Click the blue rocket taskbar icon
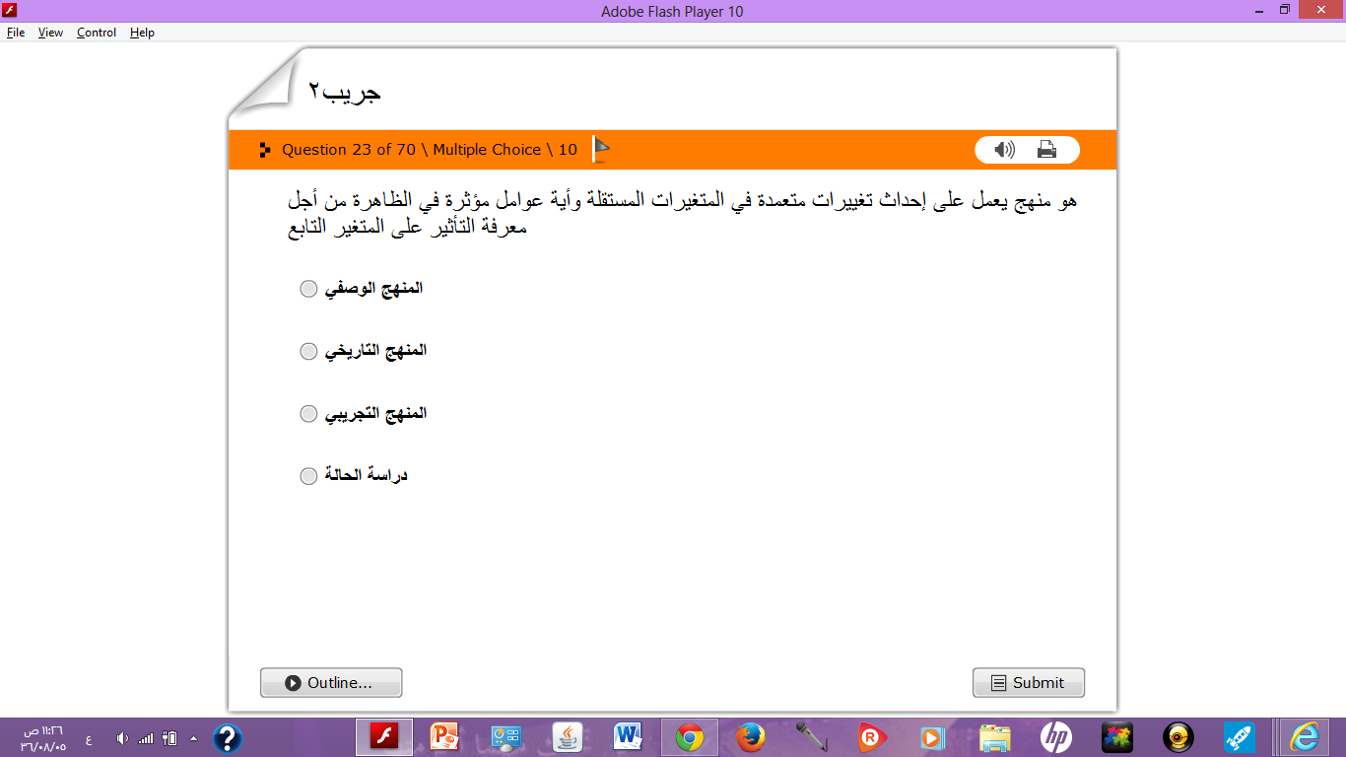Screen dimensions: 1346x757 1239,737
